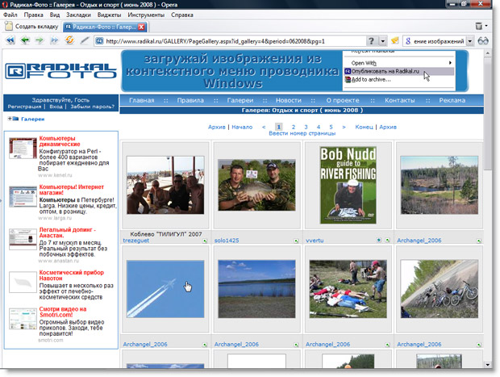The height and width of the screenshot is (377, 500).
Task: Click the trash can icon on tab bar
Action: click(x=479, y=27)
